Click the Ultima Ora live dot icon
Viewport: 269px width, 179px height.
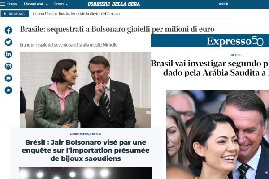pos(5,13)
